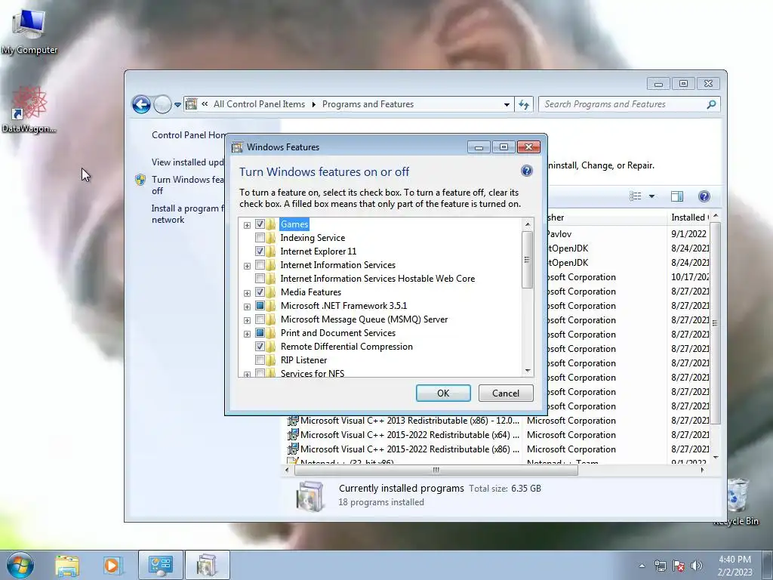Click the volume speaker tray icon
This screenshot has width=773, height=580.
coord(697,566)
